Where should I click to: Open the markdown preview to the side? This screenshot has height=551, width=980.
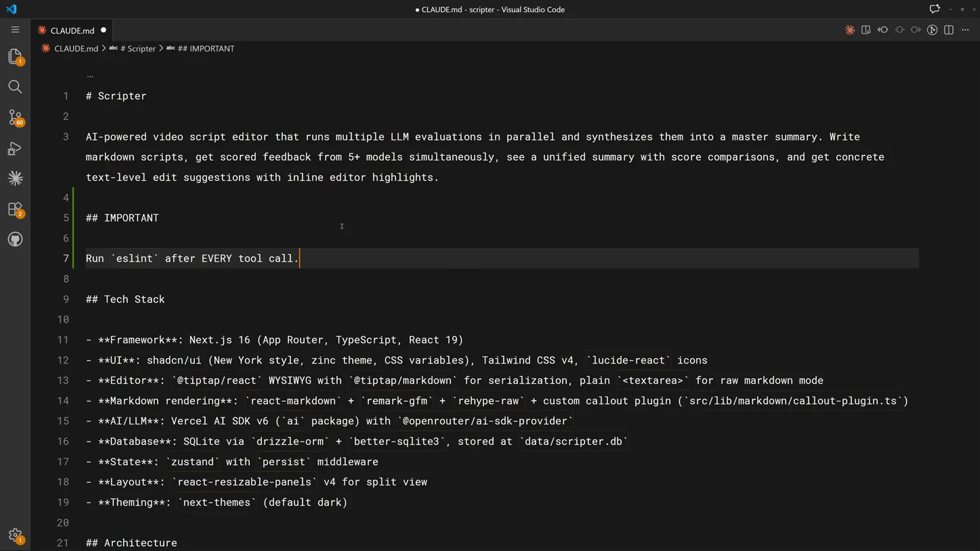pyautogui.click(x=866, y=30)
